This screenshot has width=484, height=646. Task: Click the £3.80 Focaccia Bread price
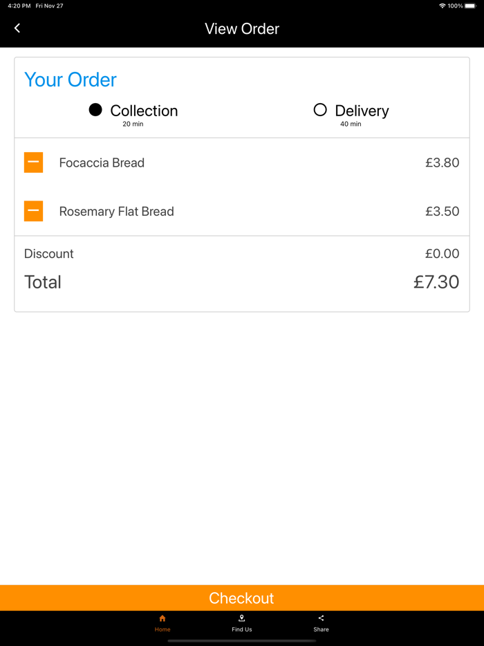442,163
